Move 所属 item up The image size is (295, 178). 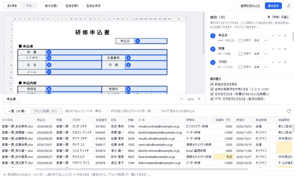pyautogui.click(x=273, y=49)
